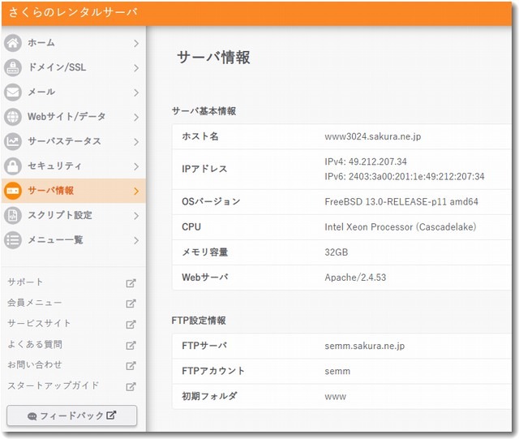Click the サーバ情報 page heading

point(214,58)
